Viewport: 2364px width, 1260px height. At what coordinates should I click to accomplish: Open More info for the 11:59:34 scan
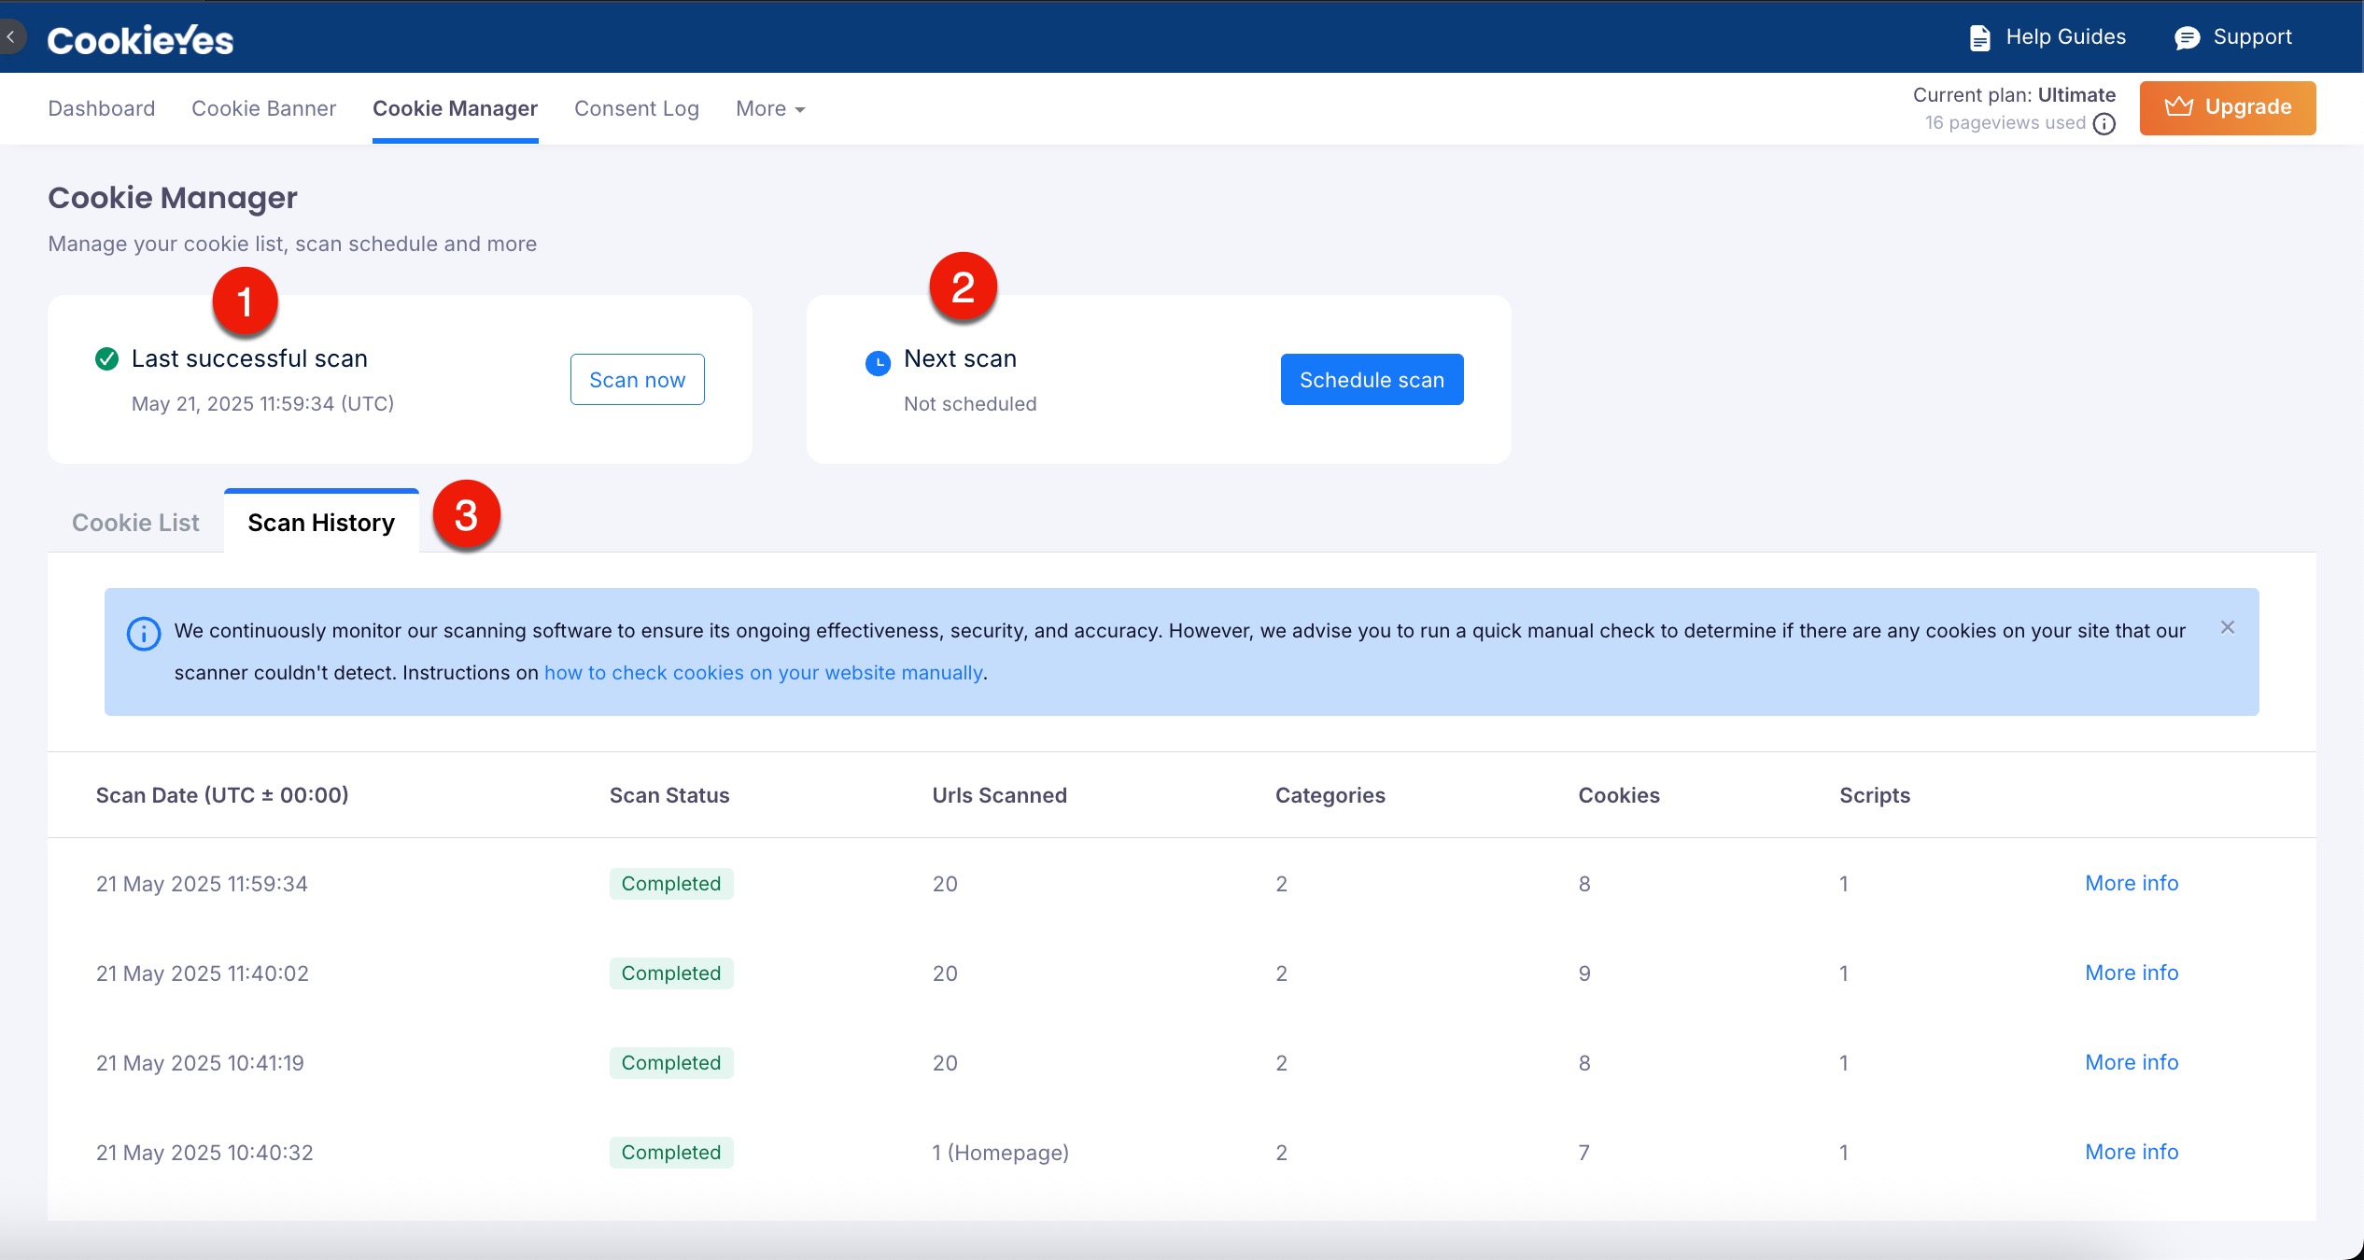pyautogui.click(x=2132, y=883)
